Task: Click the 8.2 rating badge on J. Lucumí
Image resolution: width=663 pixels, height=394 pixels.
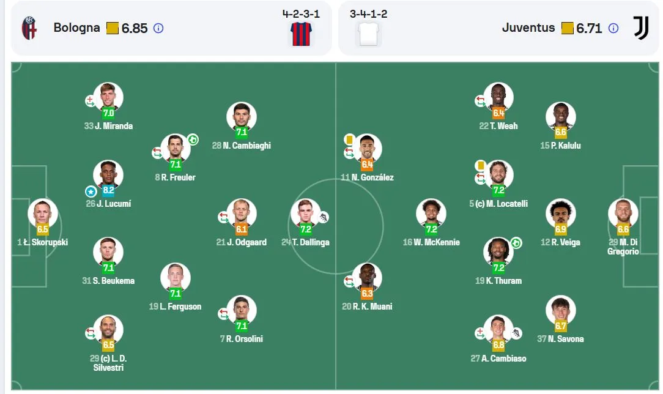Action: pyautogui.click(x=108, y=190)
